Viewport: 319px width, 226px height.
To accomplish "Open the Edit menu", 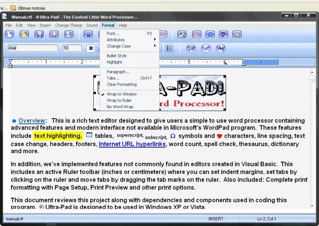I will (19, 25).
